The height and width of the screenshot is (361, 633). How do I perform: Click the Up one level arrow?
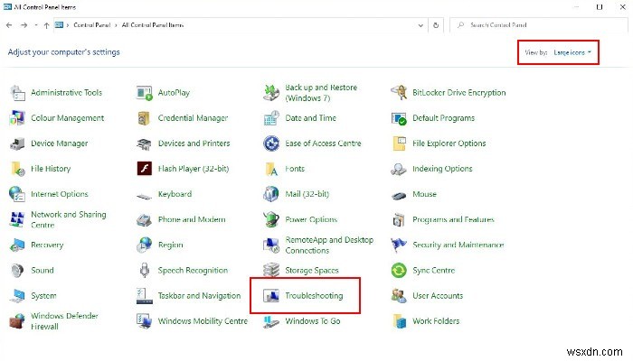(x=46, y=25)
